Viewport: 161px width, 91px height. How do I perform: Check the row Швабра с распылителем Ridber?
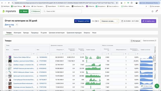(7, 61)
